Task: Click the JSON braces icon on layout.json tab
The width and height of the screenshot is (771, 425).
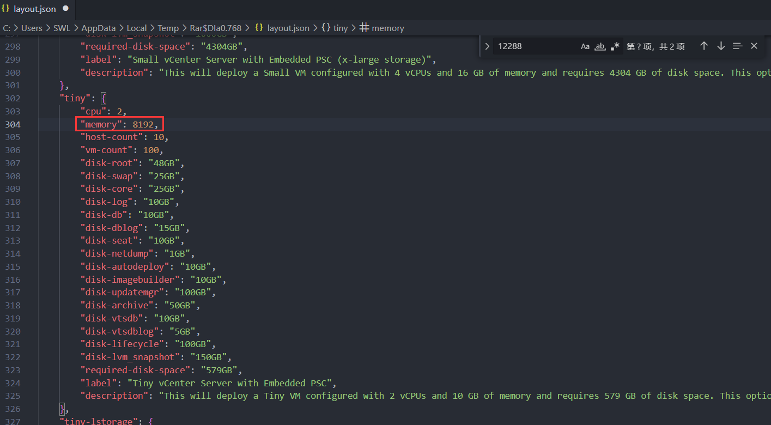Action: coord(6,9)
